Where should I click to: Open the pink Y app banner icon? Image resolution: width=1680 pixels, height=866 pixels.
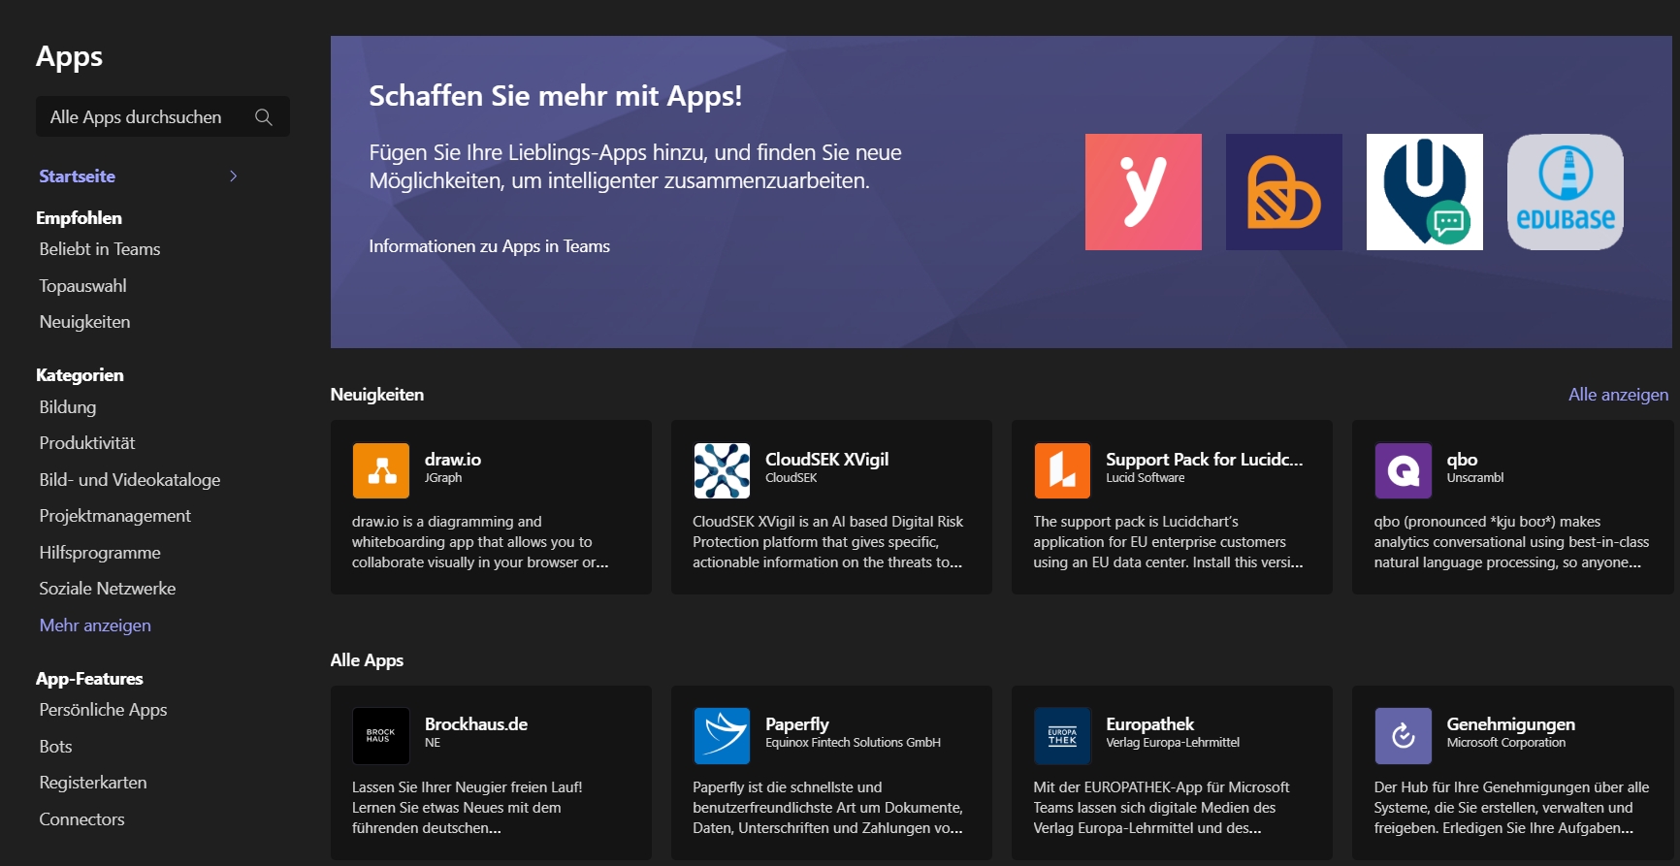[x=1143, y=192]
